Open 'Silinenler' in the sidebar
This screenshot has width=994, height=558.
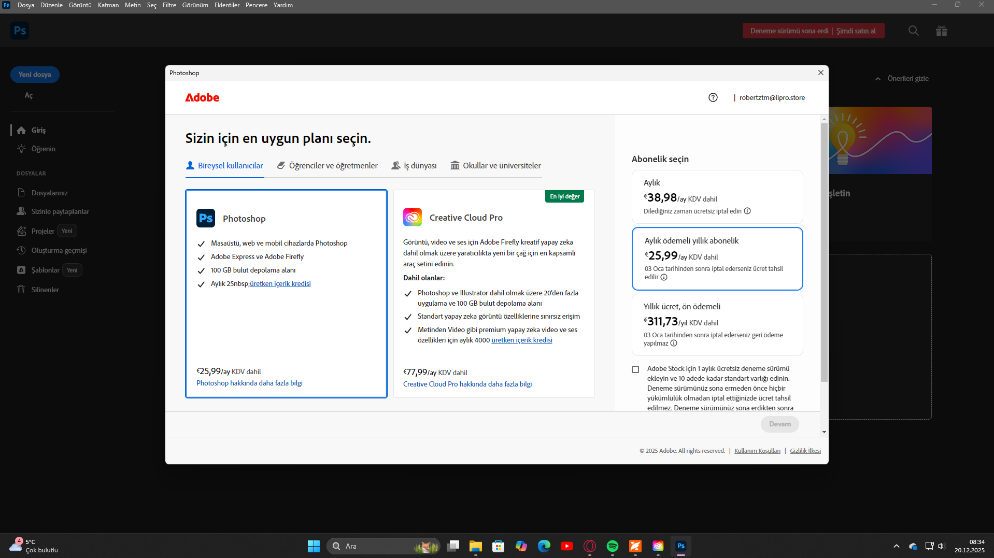click(45, 290)
